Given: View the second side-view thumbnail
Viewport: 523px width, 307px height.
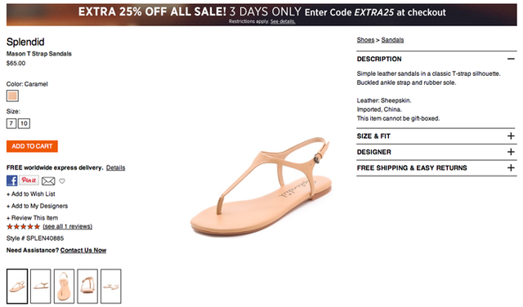Looking at the screenshot, I should [41, 287].
